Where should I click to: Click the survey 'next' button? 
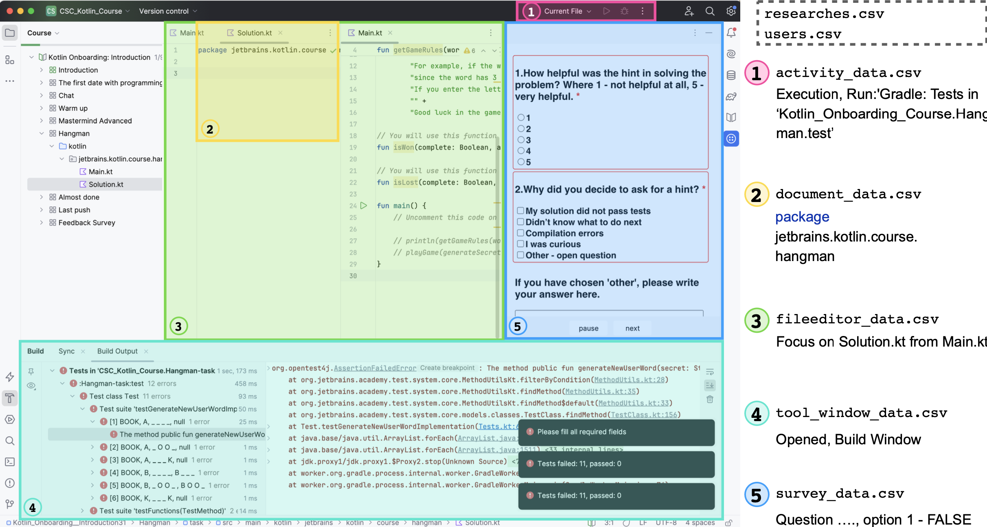click(x=632, y=328)
